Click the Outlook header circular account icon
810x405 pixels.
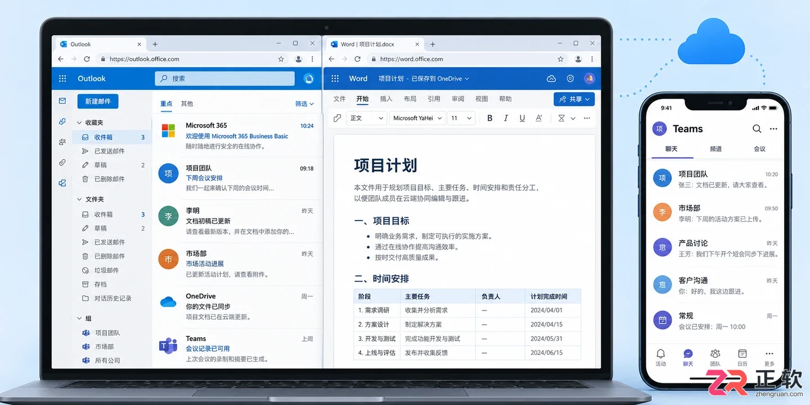pyautogui.click(x=308, y=79)
